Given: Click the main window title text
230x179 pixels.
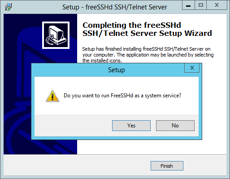Looking at the screenshot, I should pos(115,7).
